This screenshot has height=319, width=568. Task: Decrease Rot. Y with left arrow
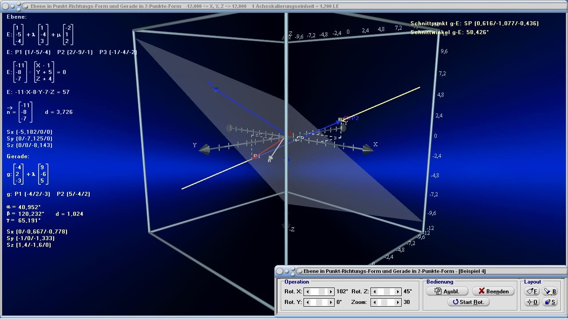(308, 302)
